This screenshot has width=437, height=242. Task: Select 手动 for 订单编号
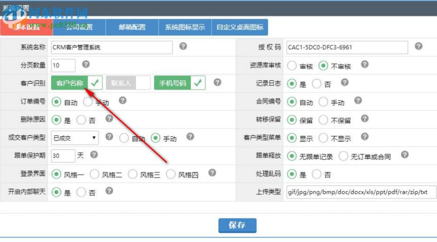88,102
